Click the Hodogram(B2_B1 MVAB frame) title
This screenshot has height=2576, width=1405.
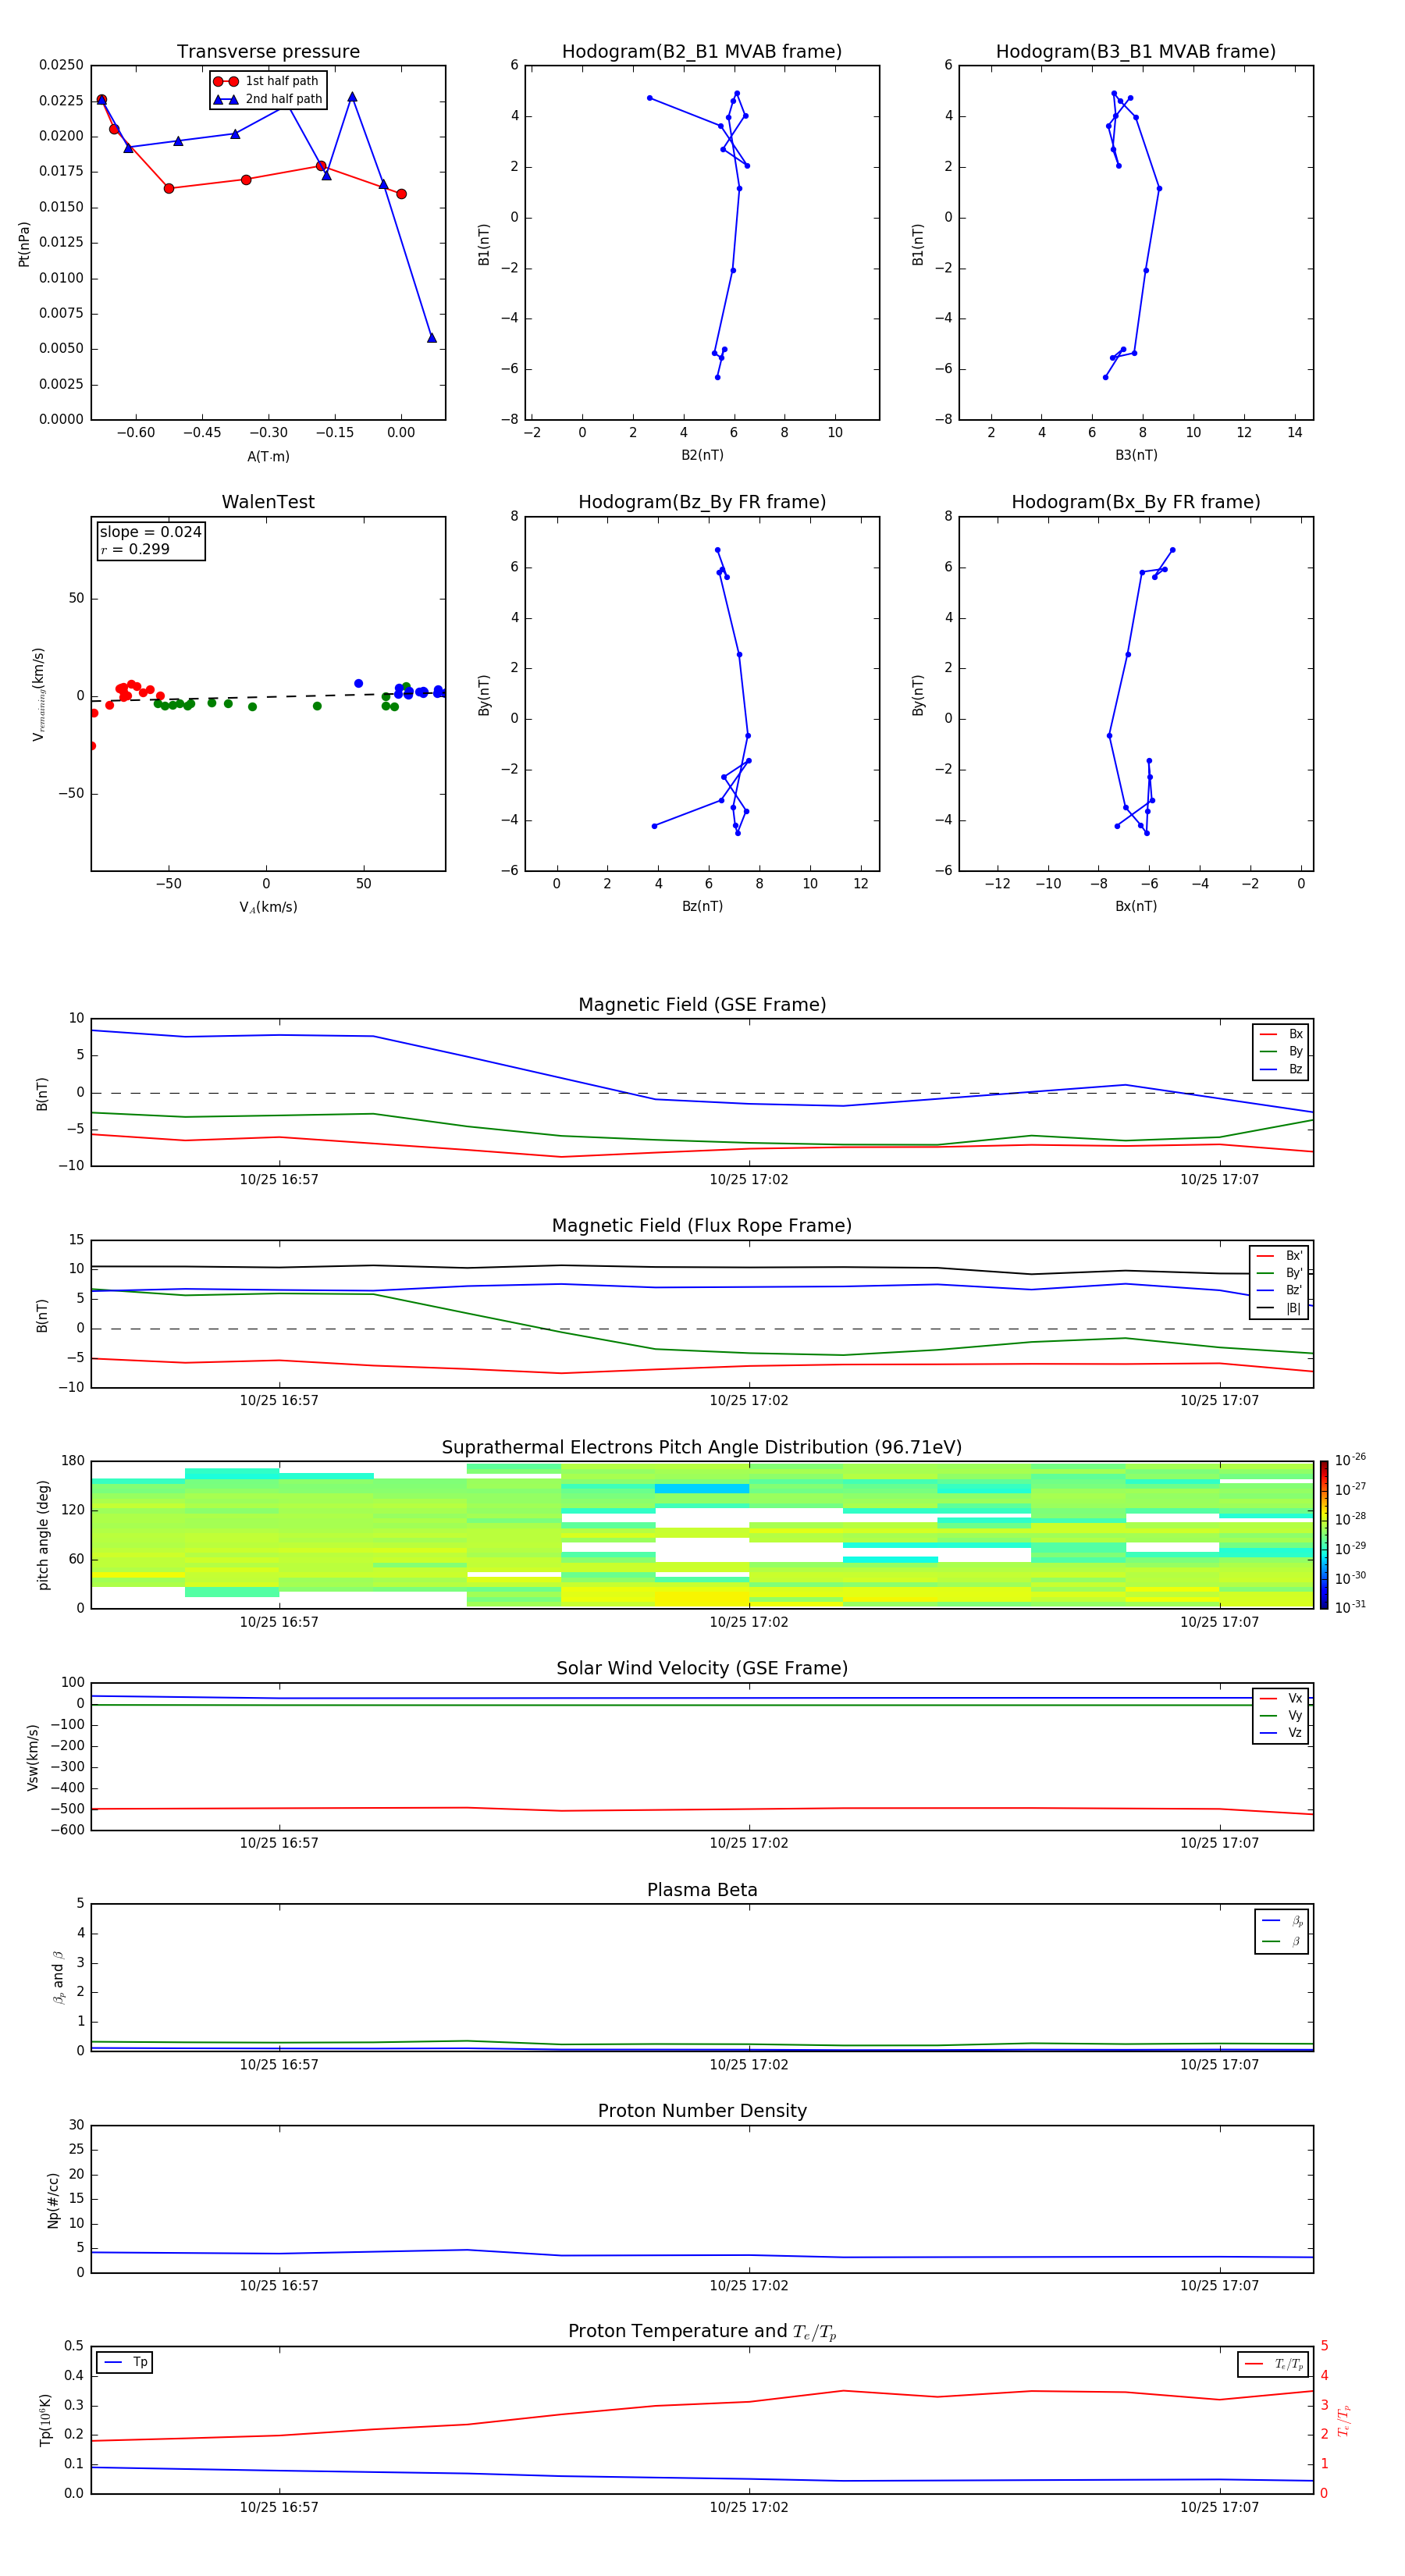[702, 52]
